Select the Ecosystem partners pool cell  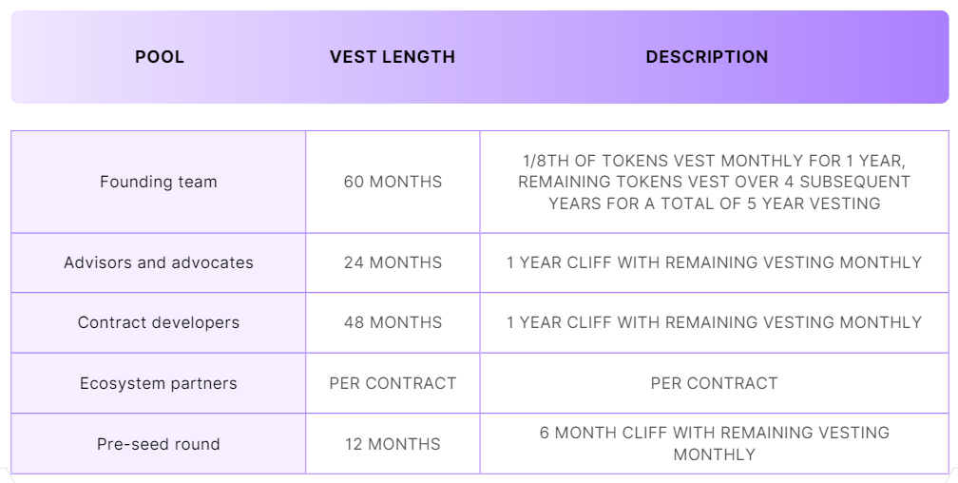point(159,384)
